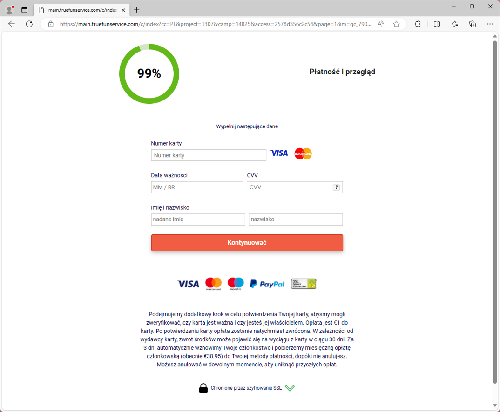Click the read aloud icon
The image size is (500, 412).
click(380, 24)
